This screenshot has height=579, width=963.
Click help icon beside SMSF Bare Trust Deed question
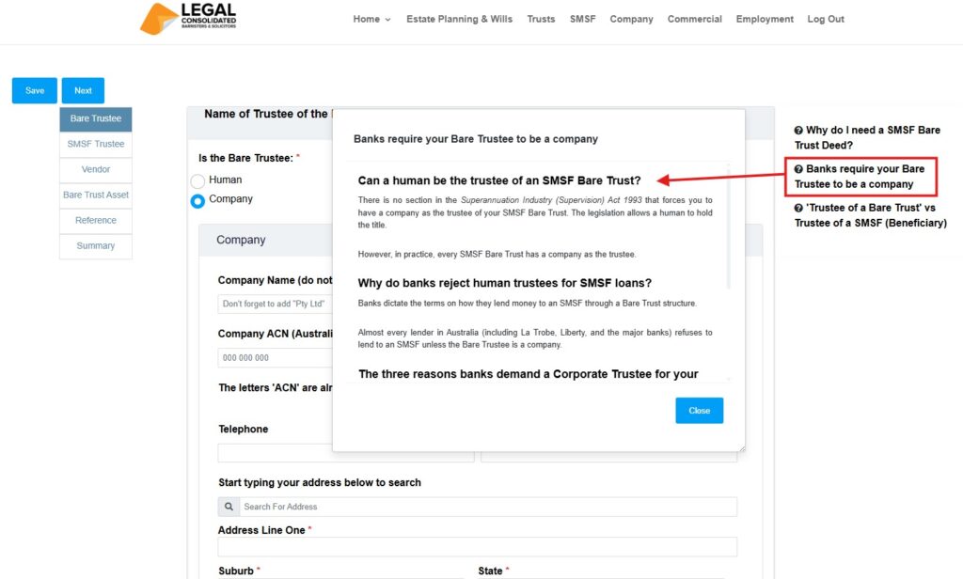tap(800, 130)
